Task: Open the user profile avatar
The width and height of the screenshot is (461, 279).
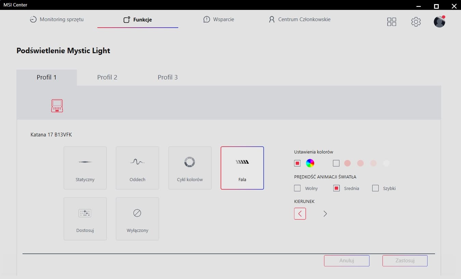Action: (439, 22)
